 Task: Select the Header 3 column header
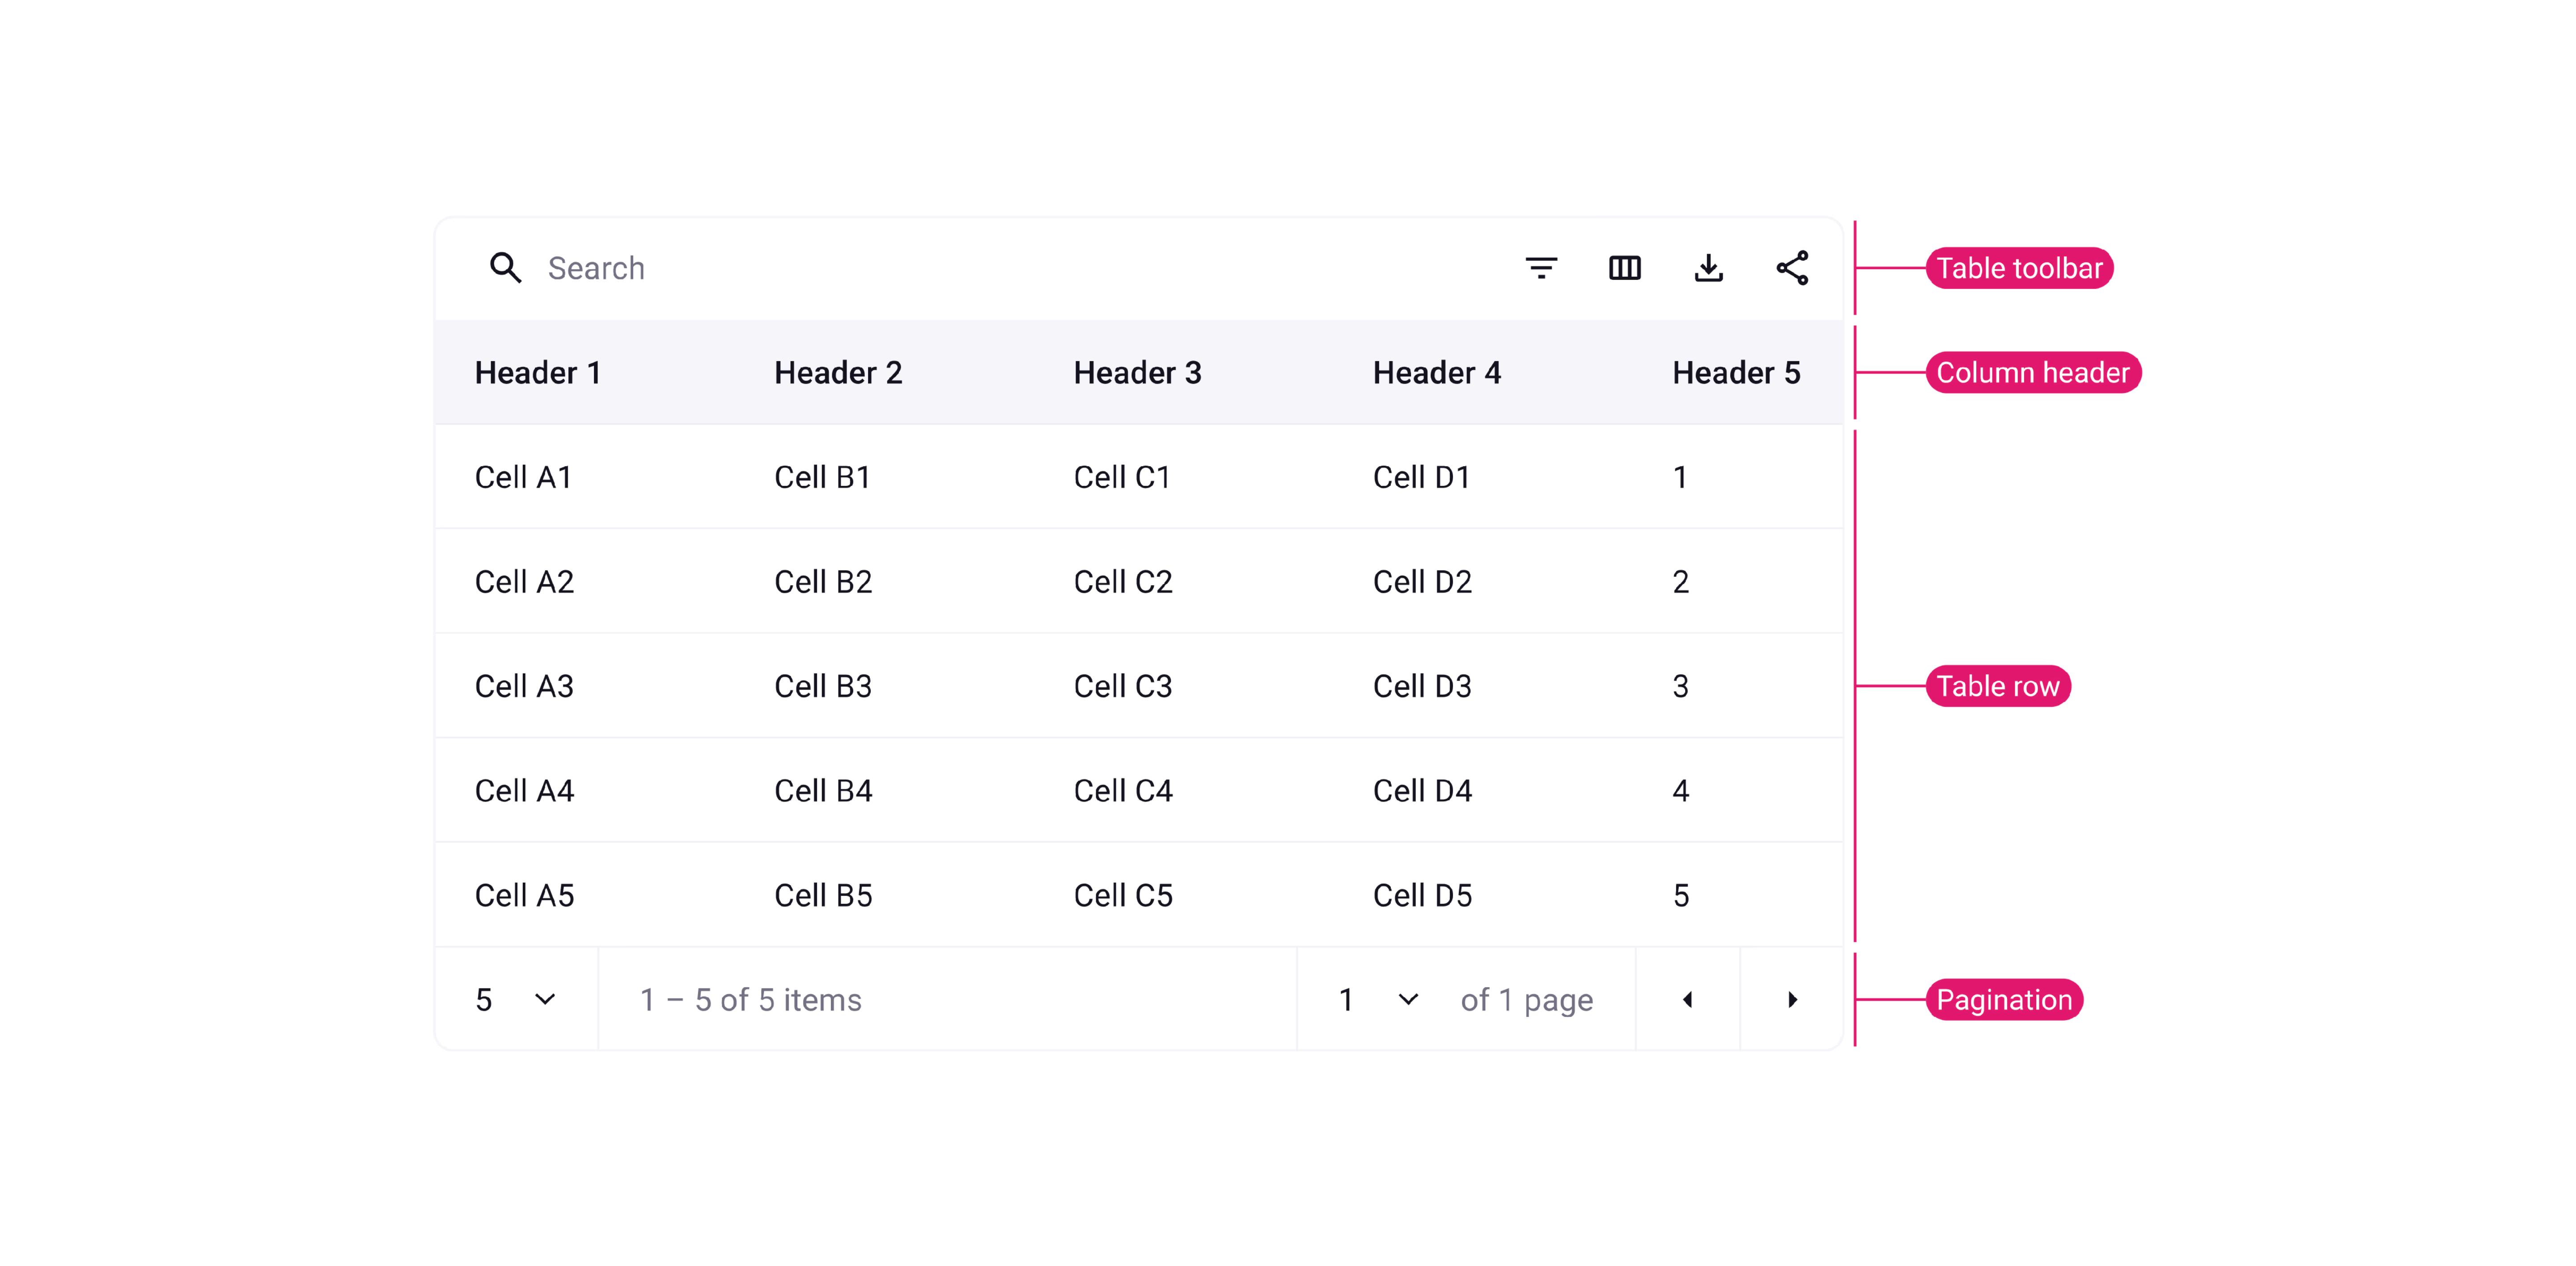pyautogui.click(x=1137, y=373)
